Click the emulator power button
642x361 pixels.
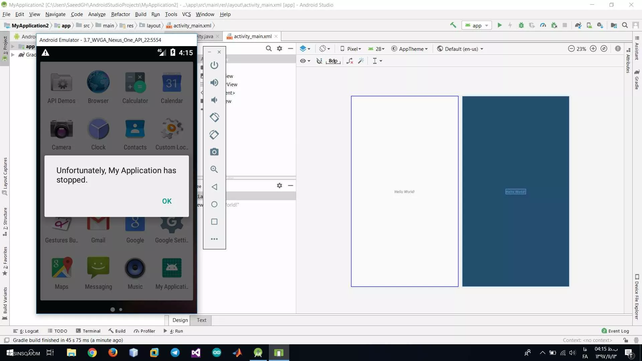click(x=214, y=65)
